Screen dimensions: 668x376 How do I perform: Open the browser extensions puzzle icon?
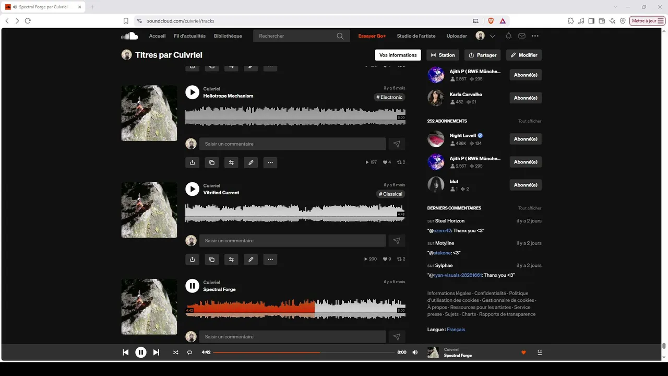571,21
